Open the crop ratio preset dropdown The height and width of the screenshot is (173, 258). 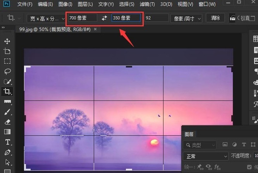pyautogui.click(x=46, y=19)
